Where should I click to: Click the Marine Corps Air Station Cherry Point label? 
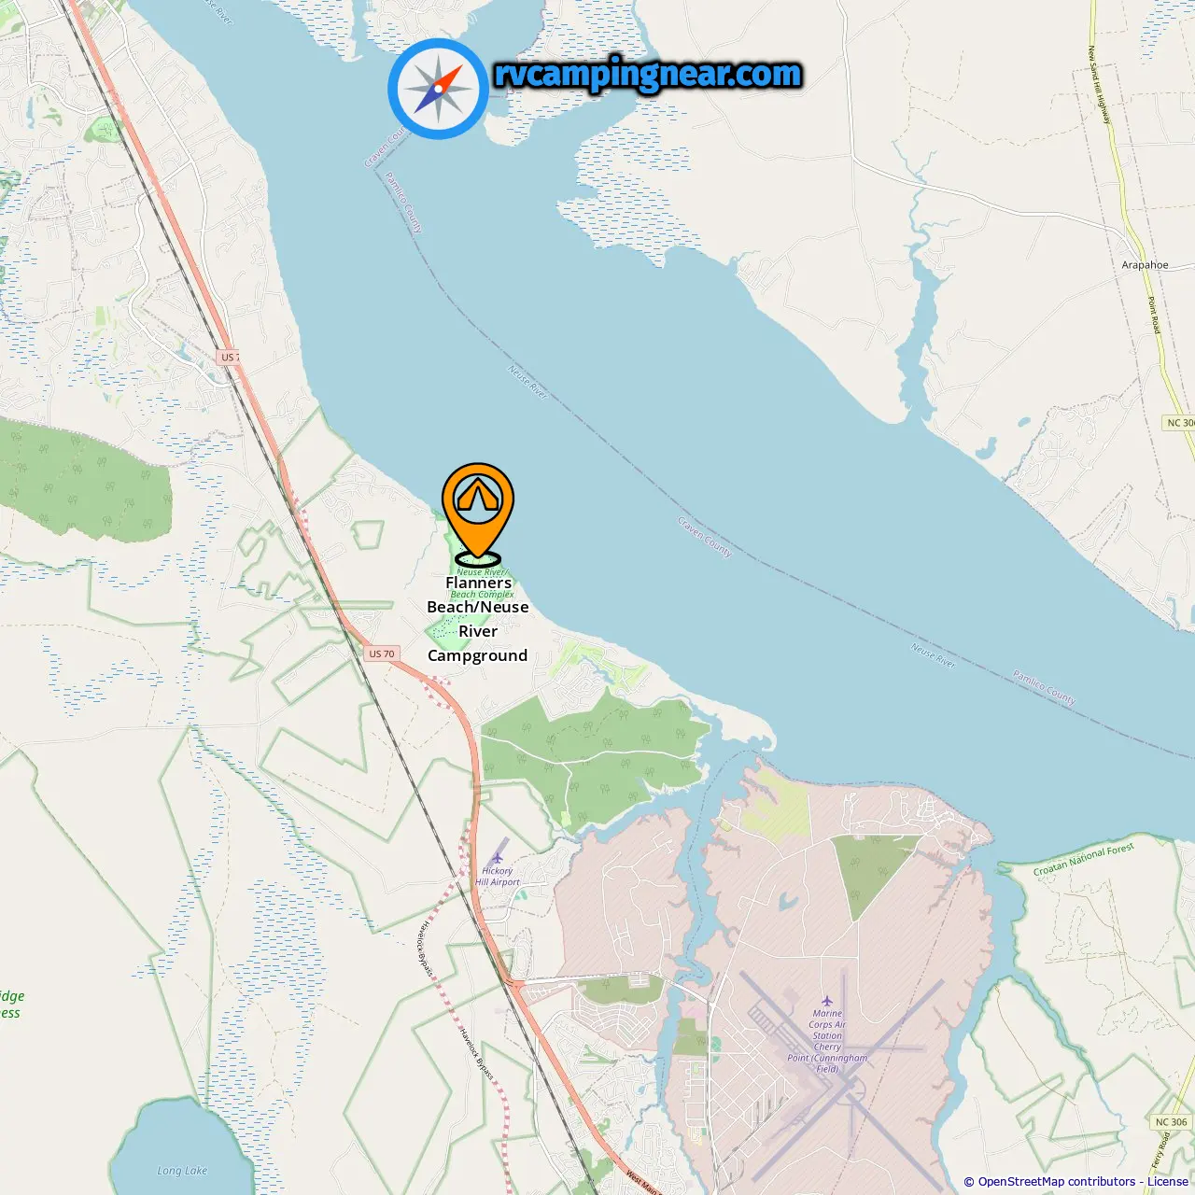tap(827, 1041)
